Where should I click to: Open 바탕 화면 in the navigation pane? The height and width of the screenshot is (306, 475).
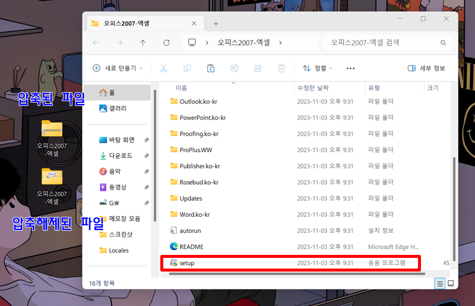coord(117,140)
